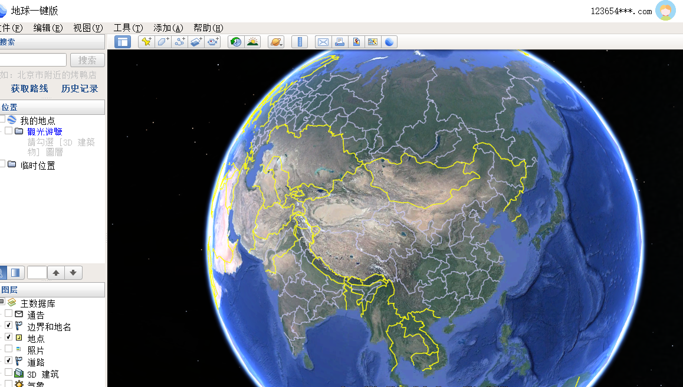Image resolution: width=683 pixels, height=387 pixels.
Task: Select the 地点 yellow square icon
Action: [x=19, y=338]
